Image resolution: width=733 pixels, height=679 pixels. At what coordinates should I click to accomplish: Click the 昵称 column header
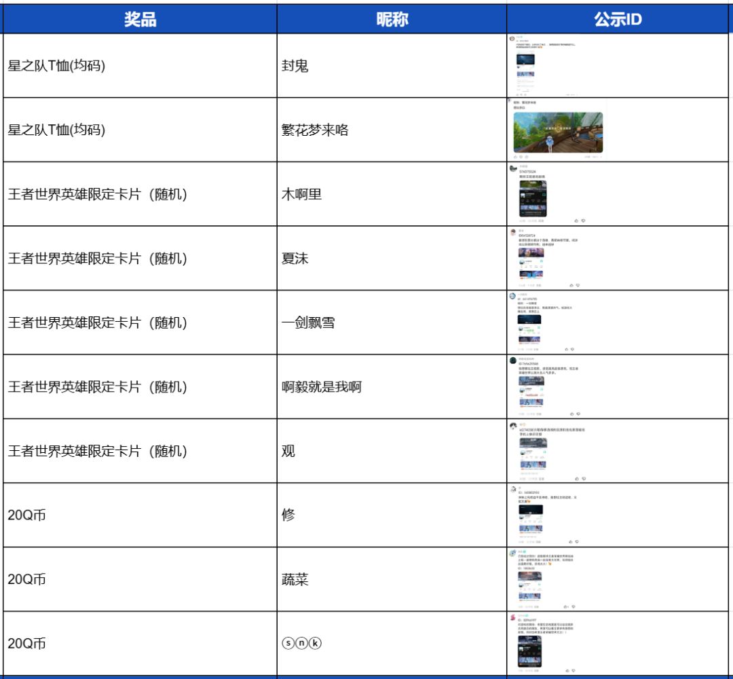click(392, 19)
